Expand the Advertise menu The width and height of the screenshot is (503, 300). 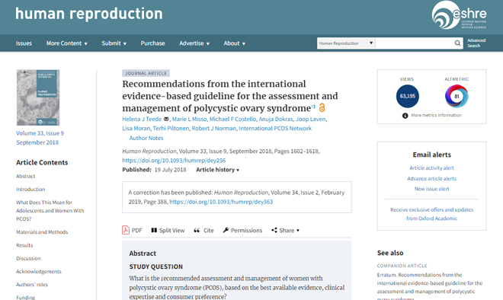(194, 43)
